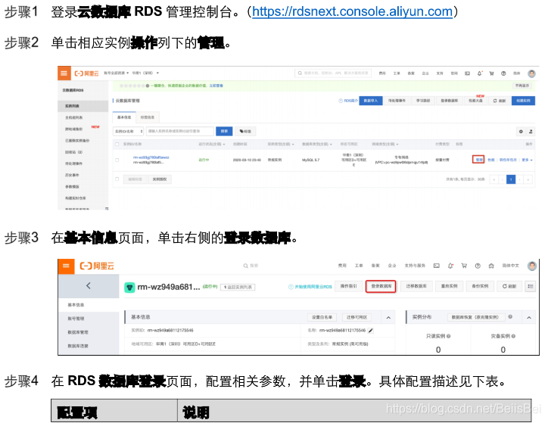
Task: Click the help icon beside 只读实例
Action: 448,336
